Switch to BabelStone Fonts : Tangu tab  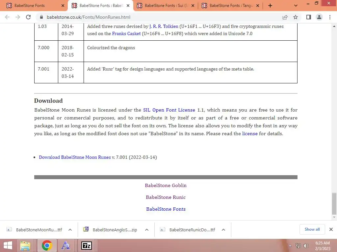click(x=231, y=6)
